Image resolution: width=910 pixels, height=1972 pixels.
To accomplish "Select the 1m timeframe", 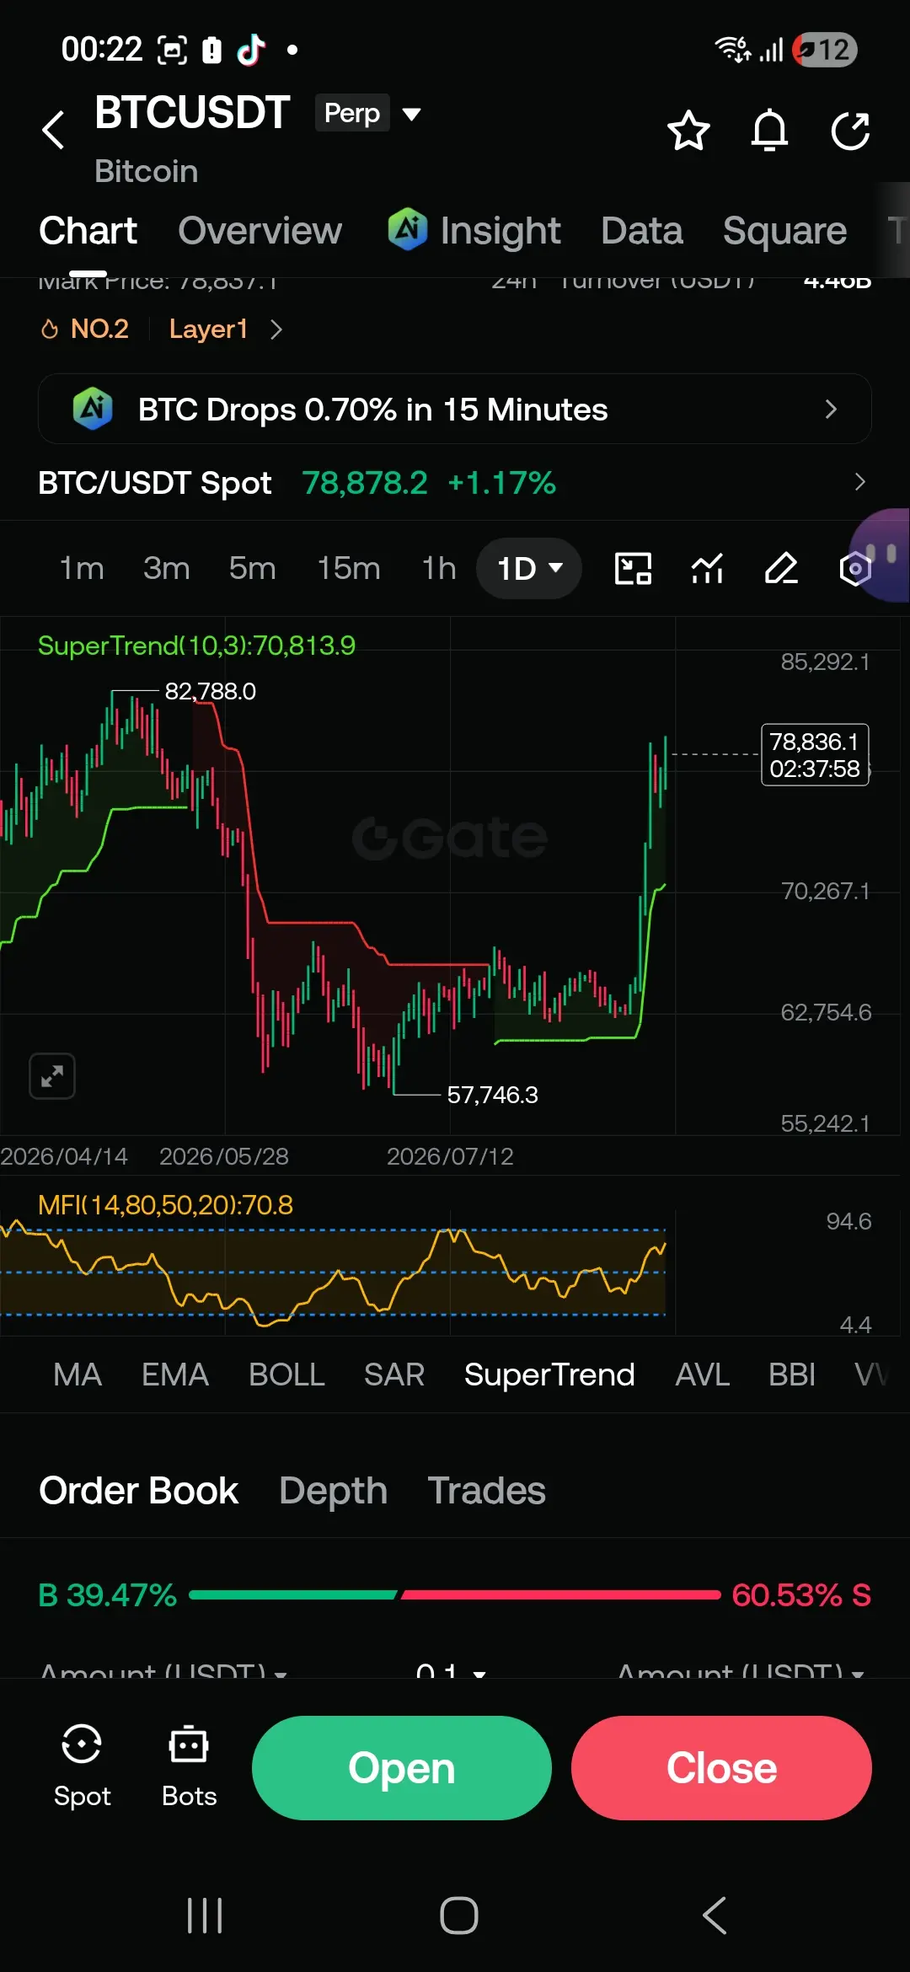I will coord(82,568).
